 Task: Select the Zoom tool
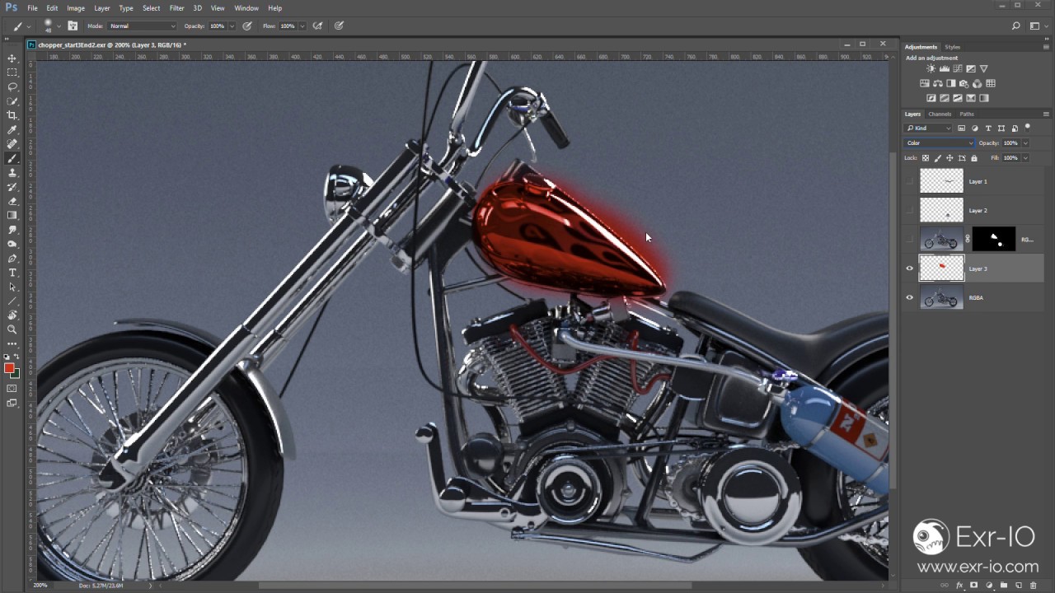(x=12, y=329)
